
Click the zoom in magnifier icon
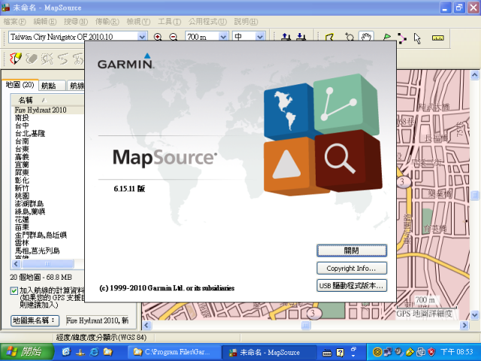158,37
